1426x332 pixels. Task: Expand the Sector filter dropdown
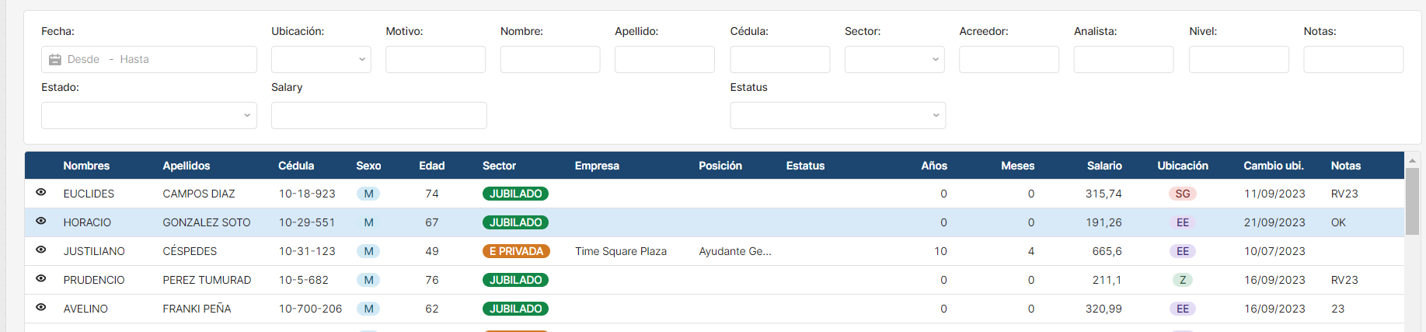click(x=894, y=59)
